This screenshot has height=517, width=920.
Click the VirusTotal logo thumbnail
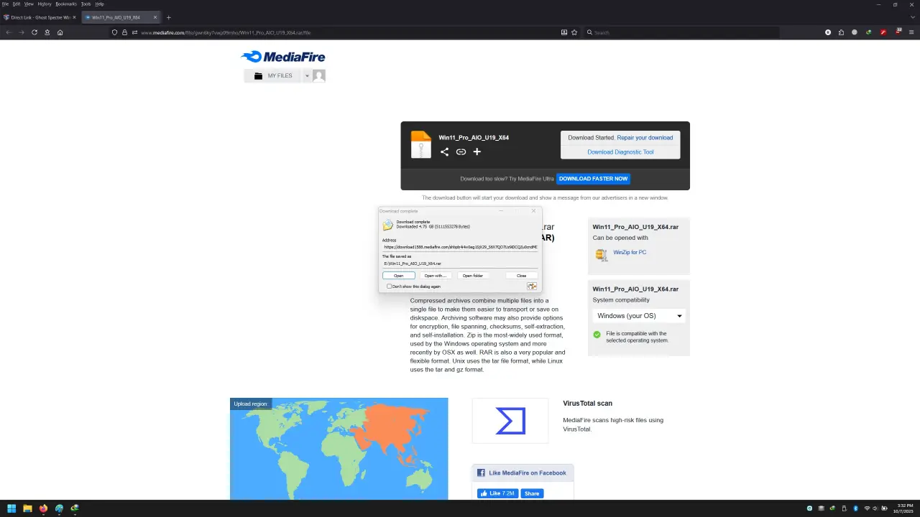click(x=510, y=421)
